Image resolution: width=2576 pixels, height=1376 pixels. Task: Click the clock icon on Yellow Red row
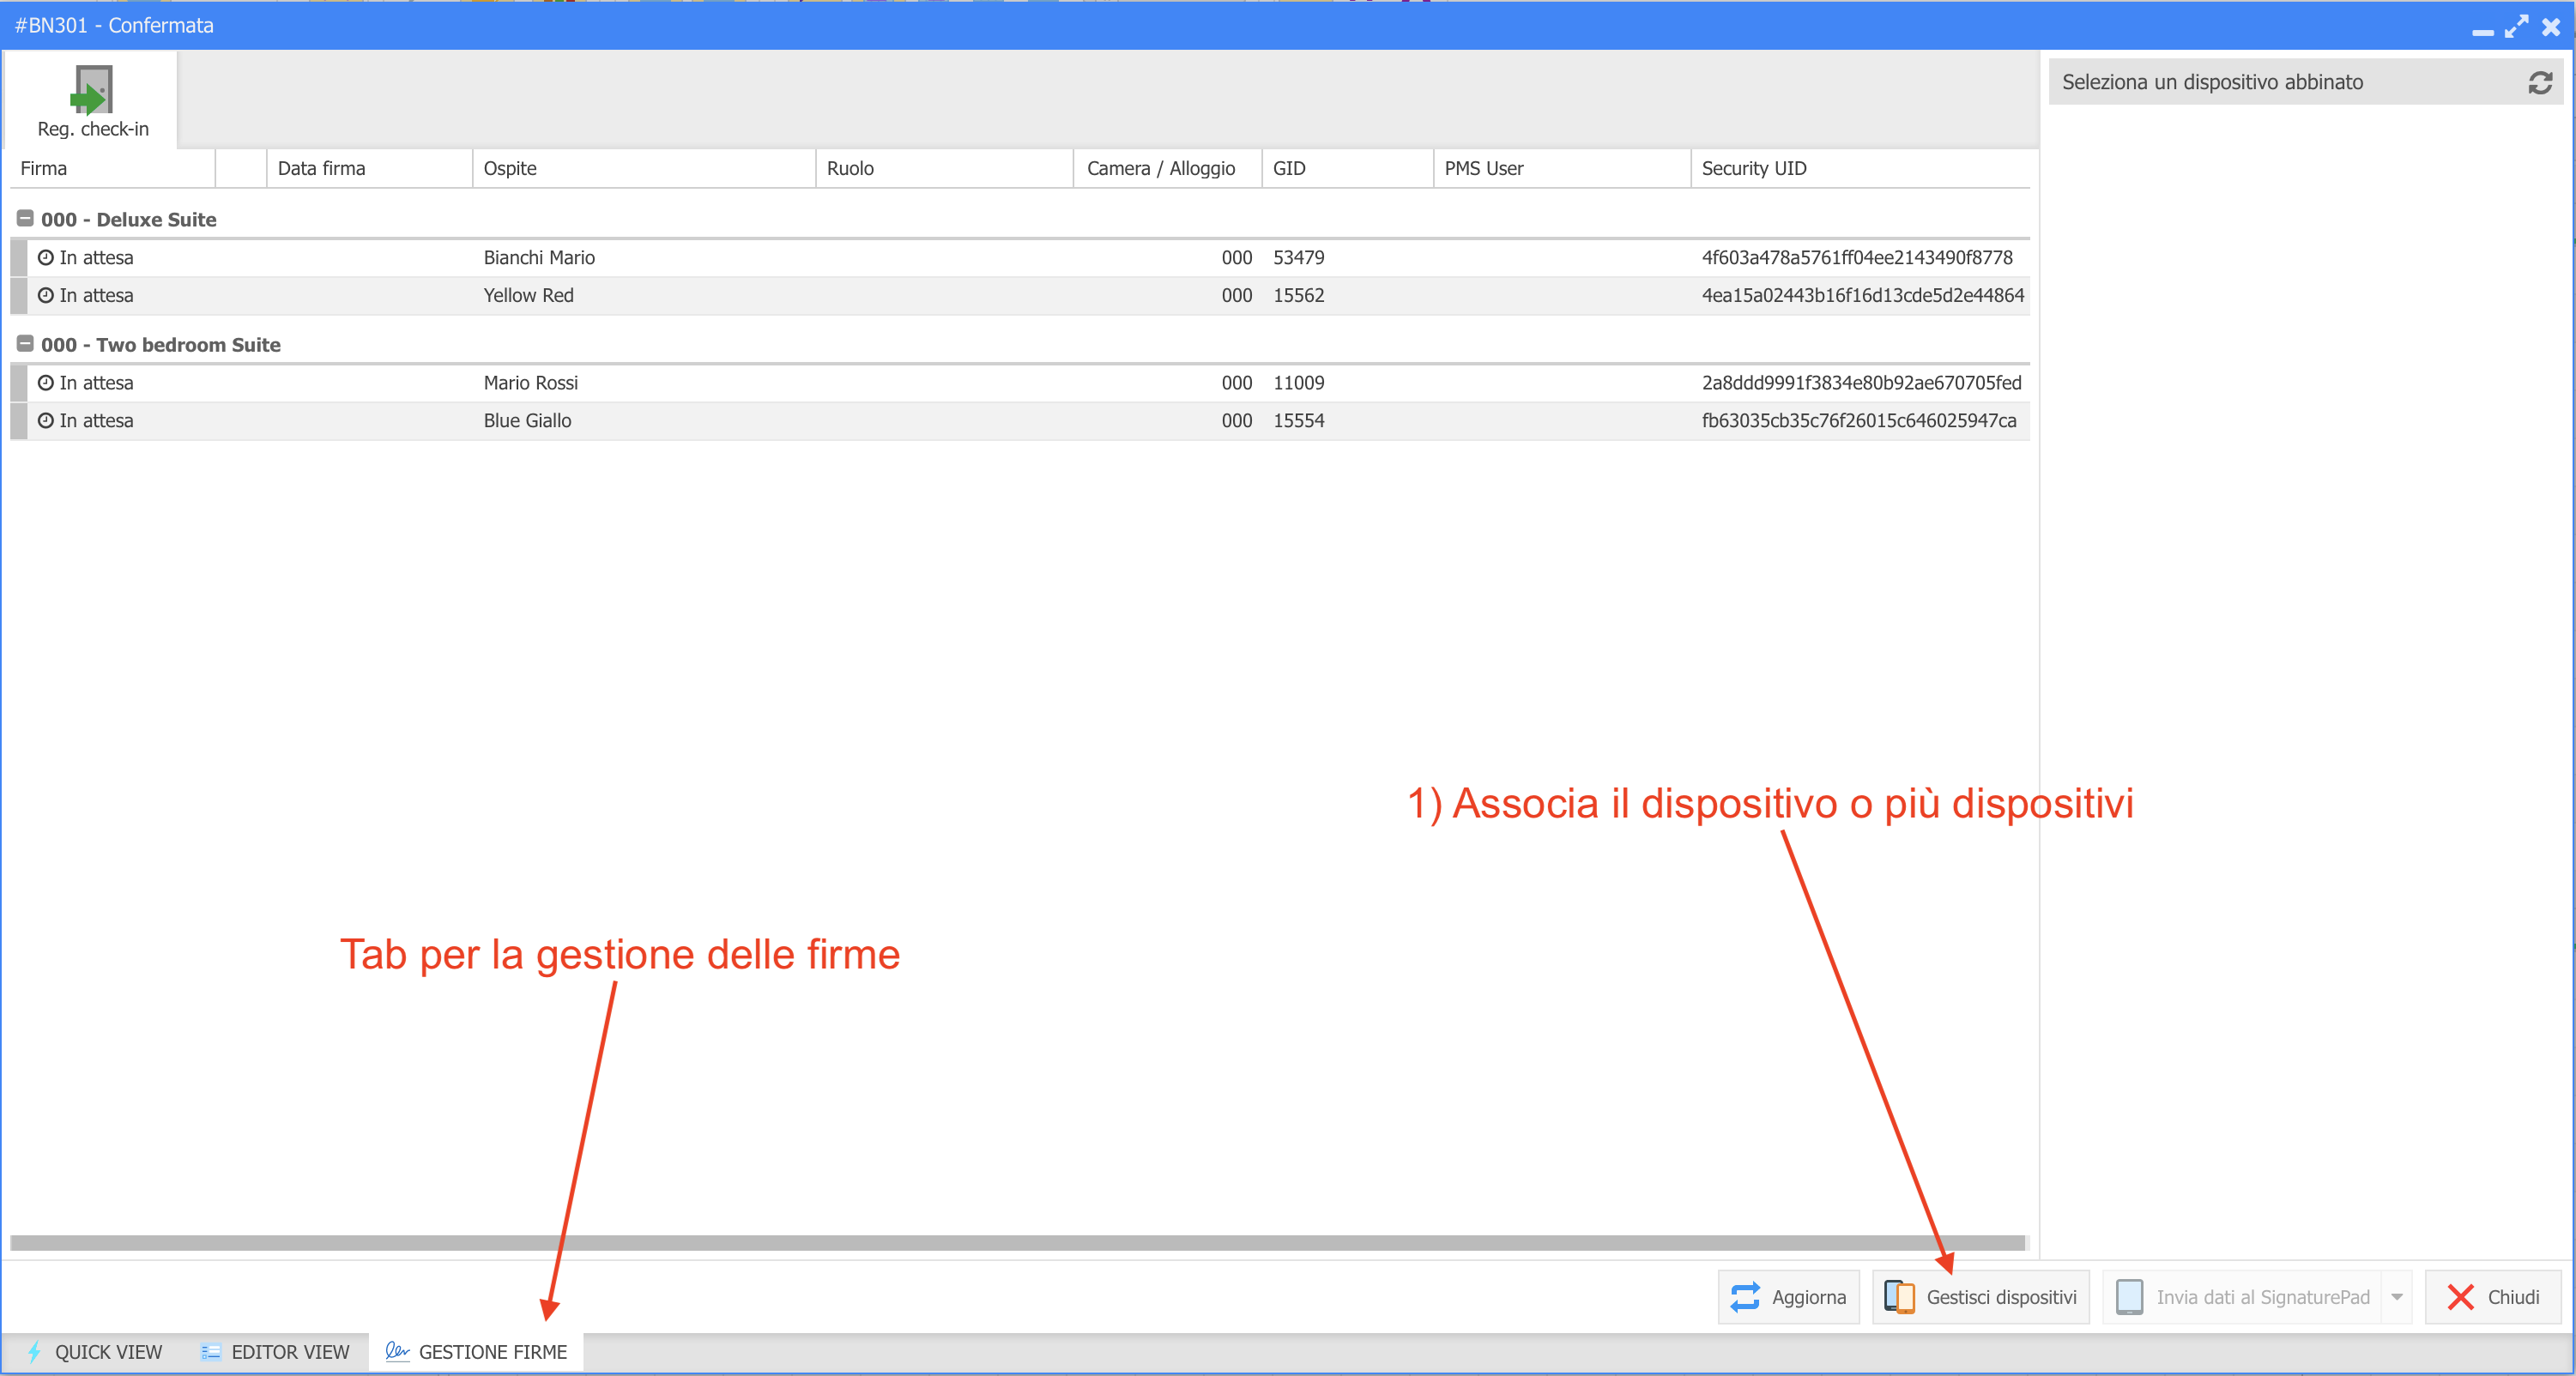(x=46, y=295)
